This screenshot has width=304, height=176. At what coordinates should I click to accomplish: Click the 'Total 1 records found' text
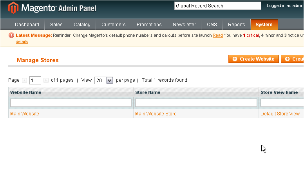[165, 80]
